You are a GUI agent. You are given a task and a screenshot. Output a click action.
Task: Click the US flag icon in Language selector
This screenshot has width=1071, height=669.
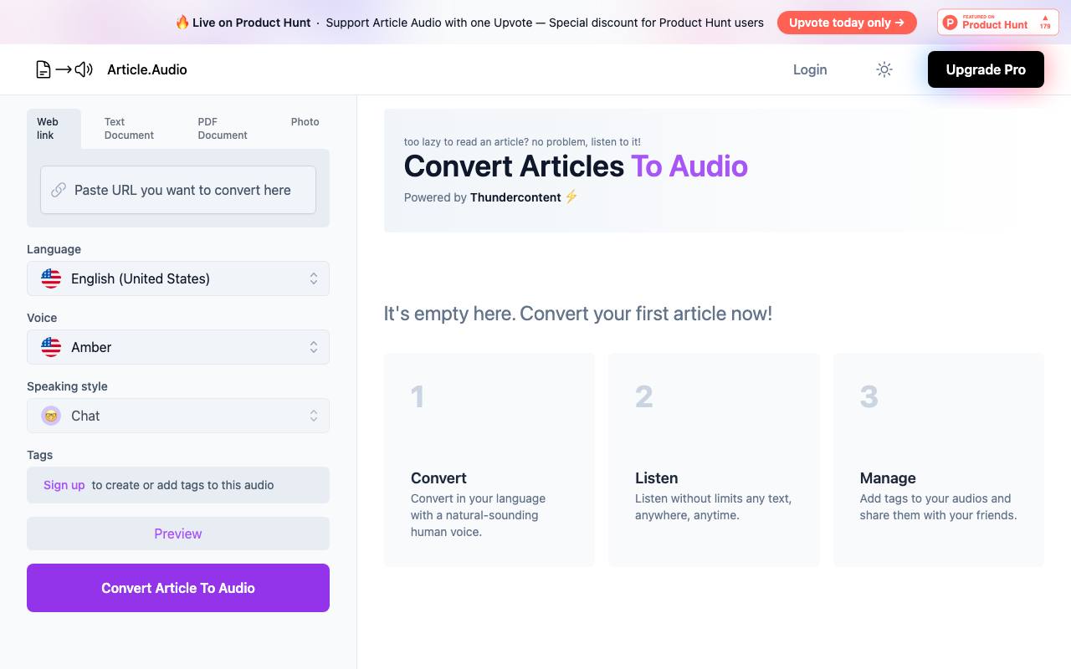point(51,278)
